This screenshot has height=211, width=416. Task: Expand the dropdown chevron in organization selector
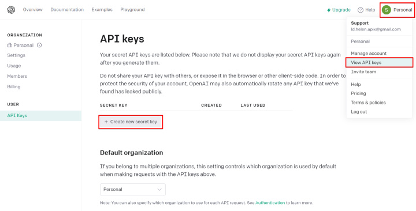tap(159, 190)
